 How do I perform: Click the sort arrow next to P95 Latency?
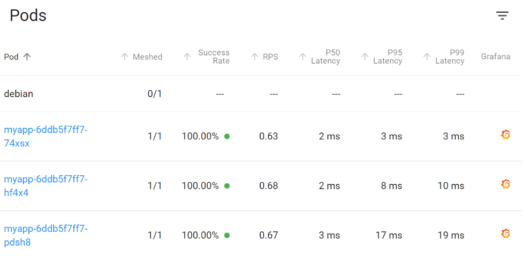click(x=365, y=57)
